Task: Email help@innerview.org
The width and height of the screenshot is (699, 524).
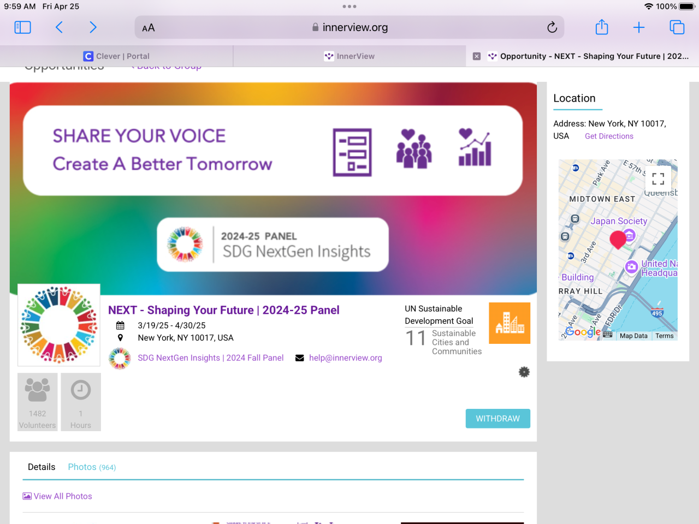Action: tap(346, 358)
